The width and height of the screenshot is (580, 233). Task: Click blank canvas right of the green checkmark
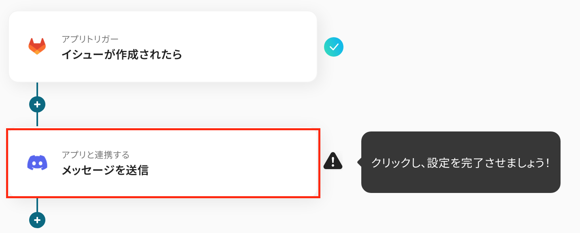pos(446,47)
